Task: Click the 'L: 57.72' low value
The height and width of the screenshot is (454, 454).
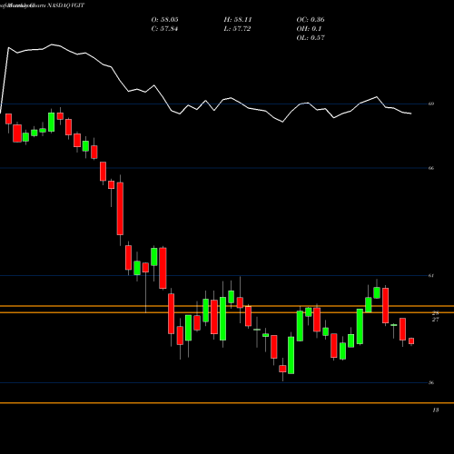Action: (x=237, y=29)
